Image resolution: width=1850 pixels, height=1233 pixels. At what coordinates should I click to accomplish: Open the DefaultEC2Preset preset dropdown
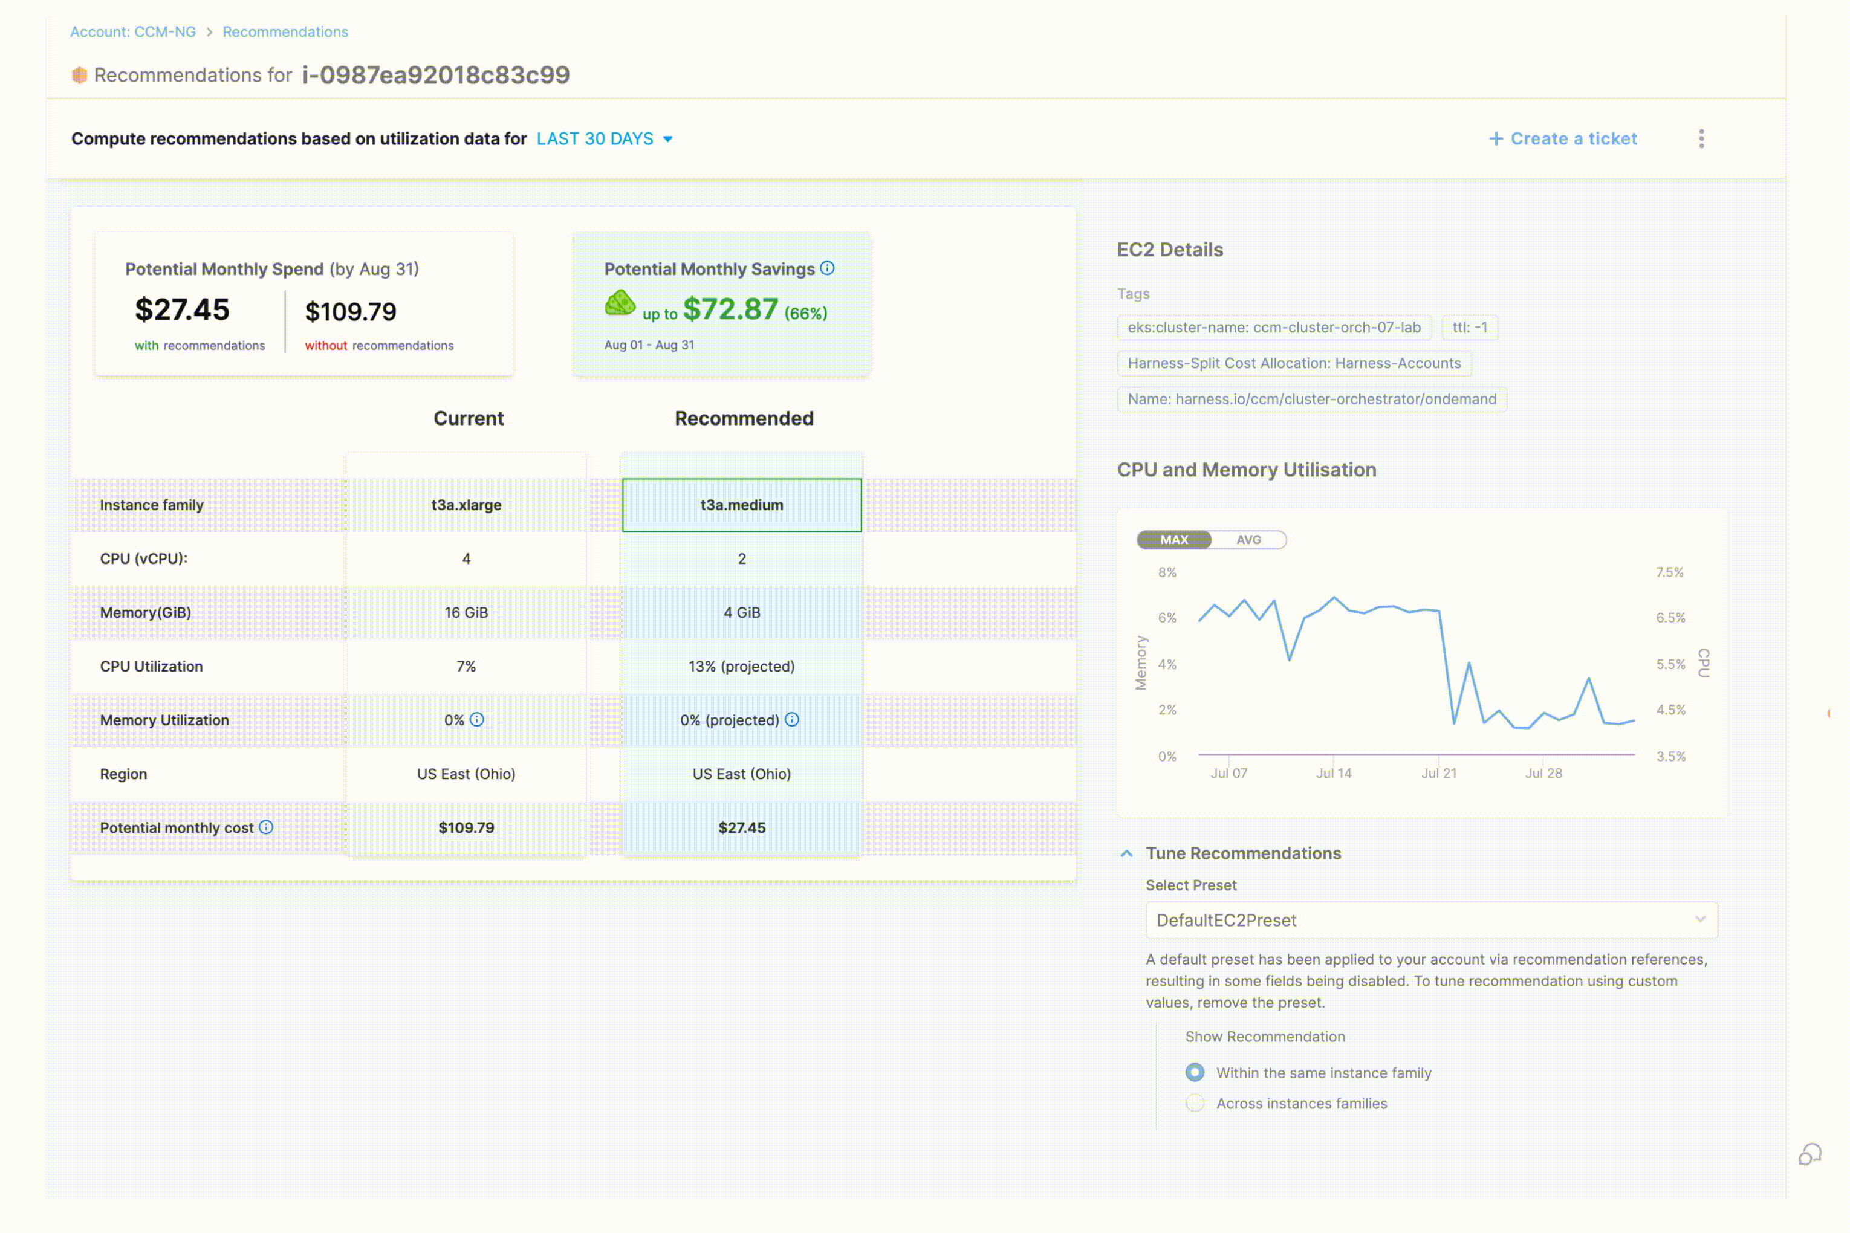(x=1431, y=920)
